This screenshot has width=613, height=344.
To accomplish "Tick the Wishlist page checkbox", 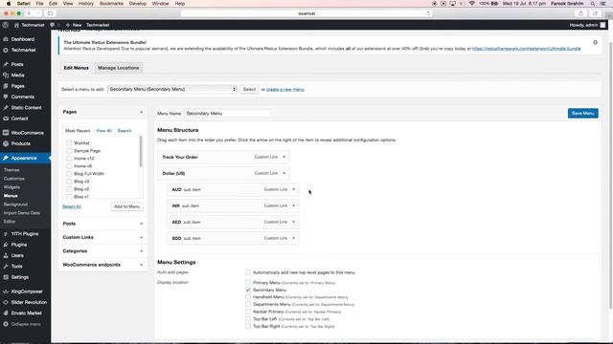I will 69,143.
